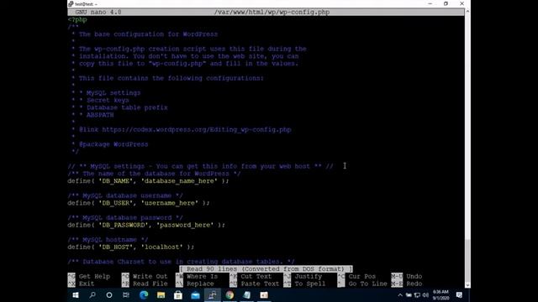Open Task View in taskbar
Image resolution: width=538 pixels, height=302 pixels.
click(x=126, y=294)
